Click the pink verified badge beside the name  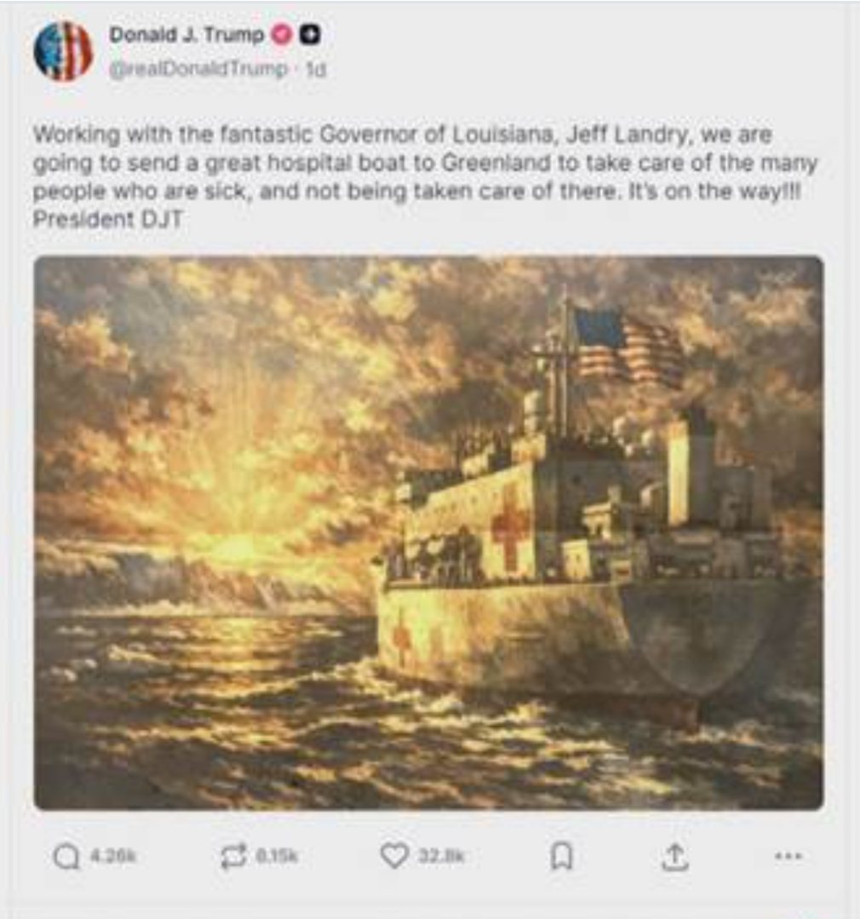[282, 35]
